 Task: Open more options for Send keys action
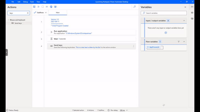[x=133, y=46]
